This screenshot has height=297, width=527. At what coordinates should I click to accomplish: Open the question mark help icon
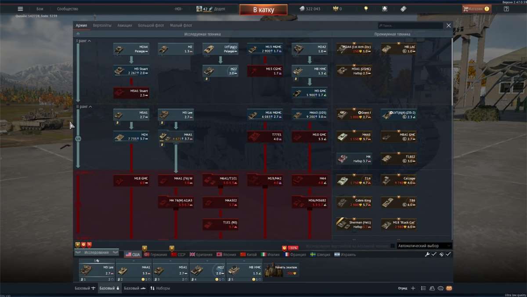(x=506, y=9)
